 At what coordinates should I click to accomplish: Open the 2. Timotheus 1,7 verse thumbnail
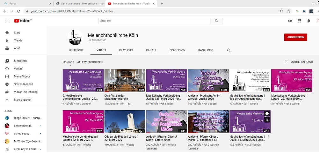(208, 122)
